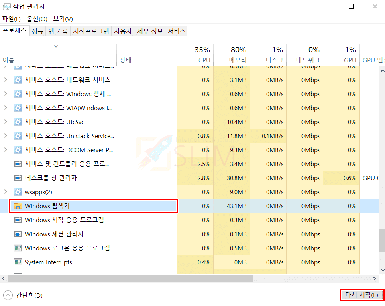The image size is (385, 306).
Task: Click vertical scrollbar up arrow
Action: [382, 71]
